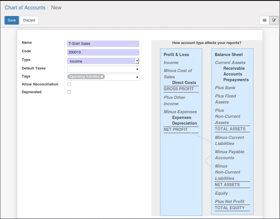Click 'Balance Sheet' heading
280x219 pixels.
point(229,55)
